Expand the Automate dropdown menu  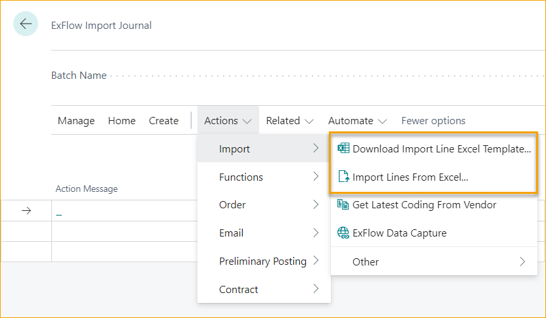tap(358, 121)
